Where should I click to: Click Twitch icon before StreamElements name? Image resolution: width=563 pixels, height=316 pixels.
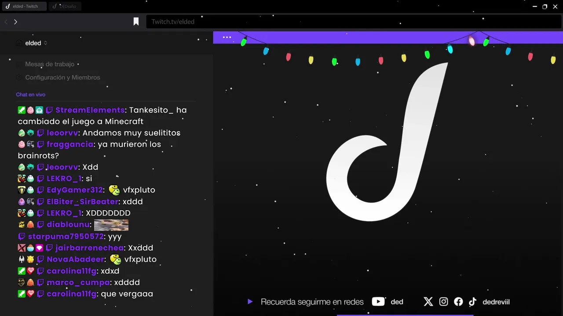pyautogui.click(x=49, y=110)
